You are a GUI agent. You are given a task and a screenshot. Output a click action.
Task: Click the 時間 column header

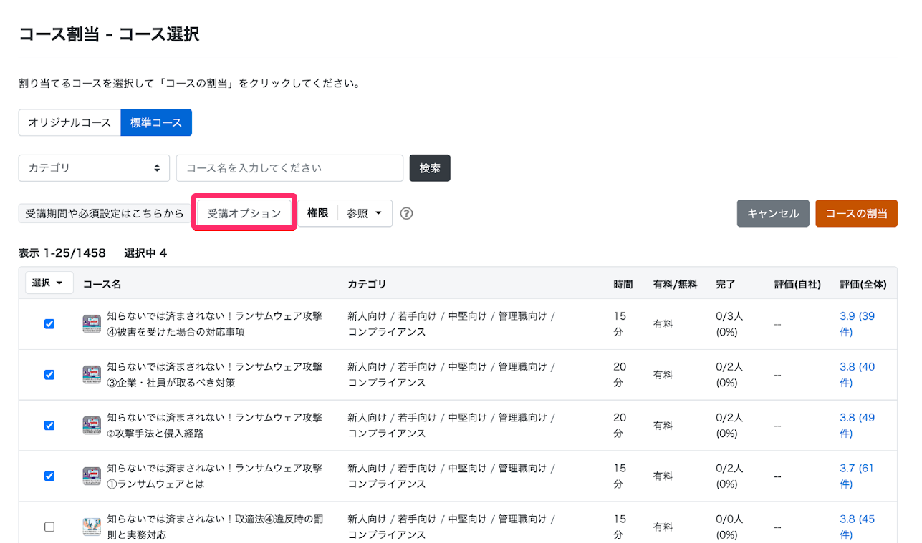point(623,284)
